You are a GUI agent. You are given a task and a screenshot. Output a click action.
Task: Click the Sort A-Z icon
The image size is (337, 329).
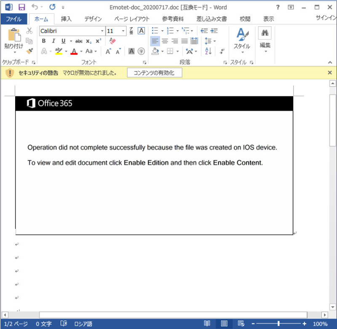point(208,51)
